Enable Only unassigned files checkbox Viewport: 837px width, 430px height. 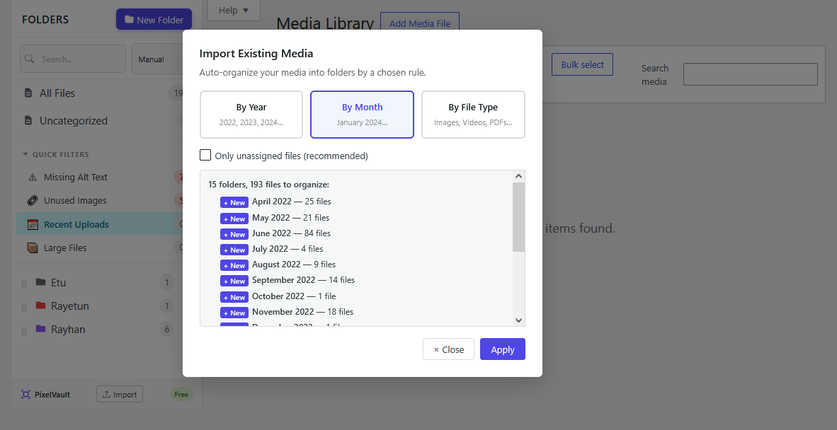tap(205, 155)
